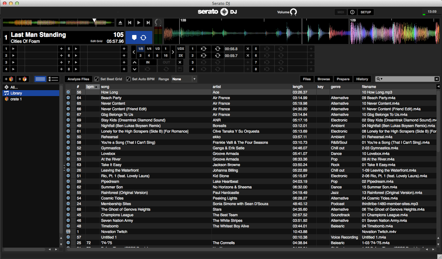Click Edit Grid on deck 1

[x=96, y=41]
